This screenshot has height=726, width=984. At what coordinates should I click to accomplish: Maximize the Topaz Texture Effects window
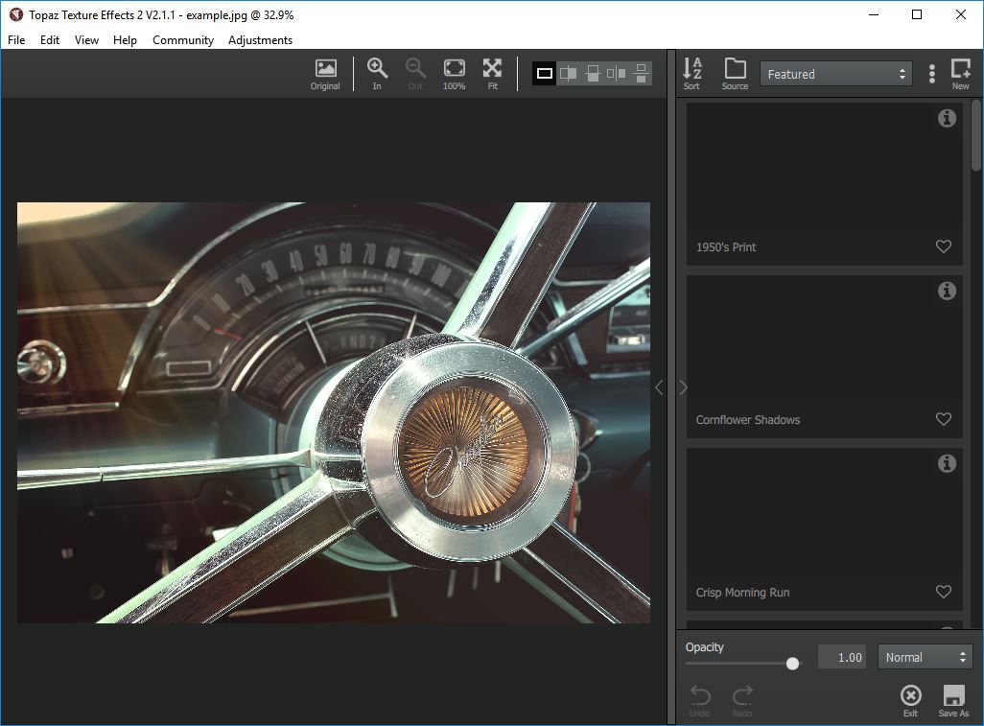[x=917, y=14]
